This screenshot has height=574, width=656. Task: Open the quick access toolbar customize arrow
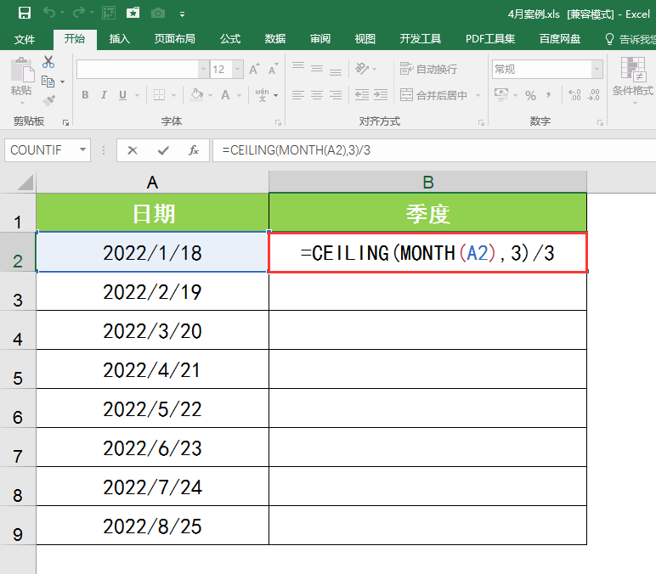pos(182,14)
